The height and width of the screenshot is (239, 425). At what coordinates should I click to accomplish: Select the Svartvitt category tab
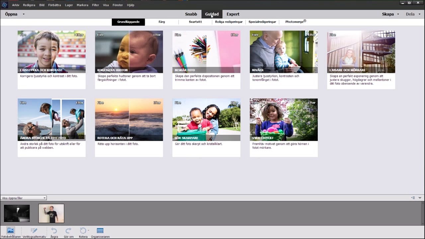tap(195, 22)
